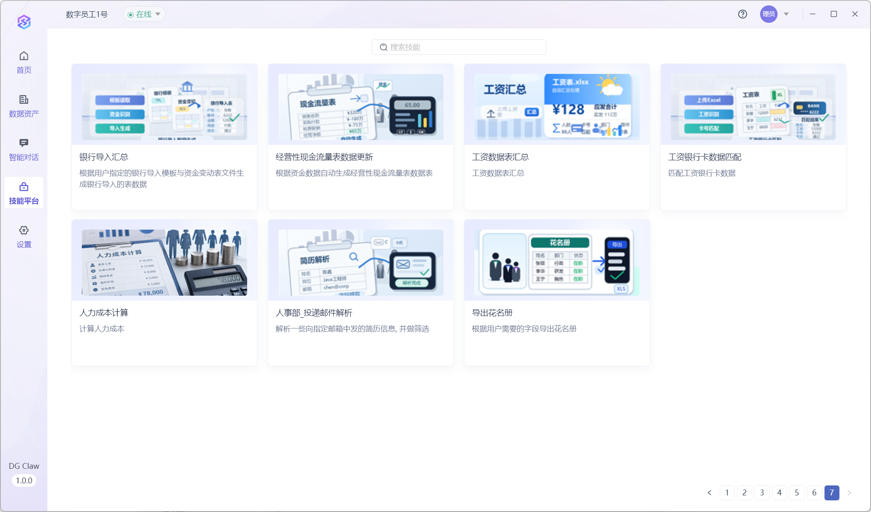Click description 计算人力成本
The height and width of the screenshot is (512, 871).
[x=102, y=329]
